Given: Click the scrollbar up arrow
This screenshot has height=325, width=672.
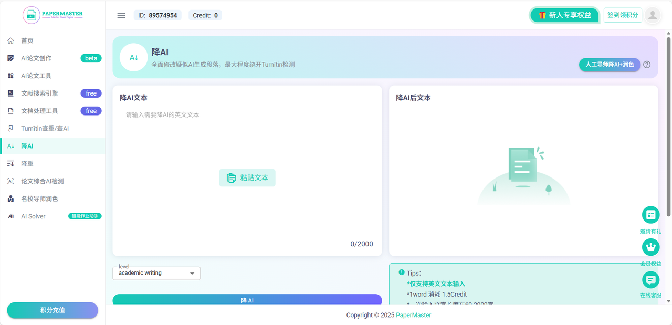Looking at the screenshot, I should 668,33.
